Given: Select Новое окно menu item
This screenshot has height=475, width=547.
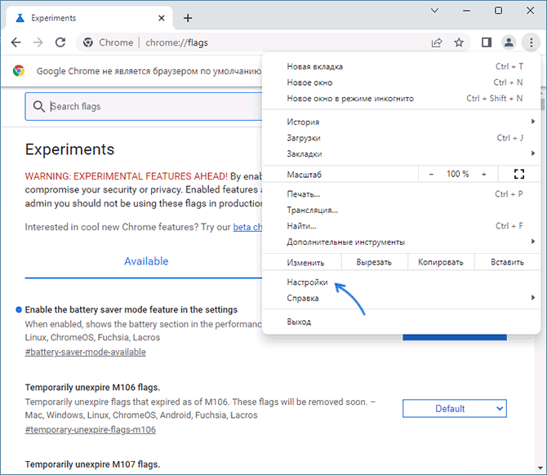Looking at the screenshot, I should click(401, 82).
